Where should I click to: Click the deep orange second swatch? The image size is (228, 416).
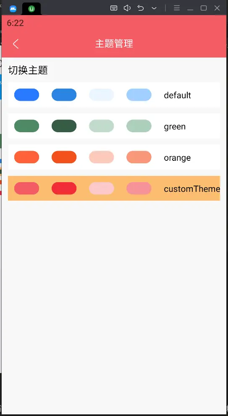click(x=64, y=157)
